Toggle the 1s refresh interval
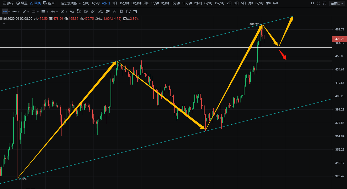The image size is (347, 189). point(312,3)
